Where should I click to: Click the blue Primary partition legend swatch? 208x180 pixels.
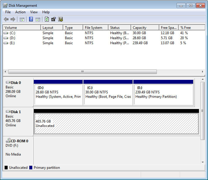(x=31, y=168)
